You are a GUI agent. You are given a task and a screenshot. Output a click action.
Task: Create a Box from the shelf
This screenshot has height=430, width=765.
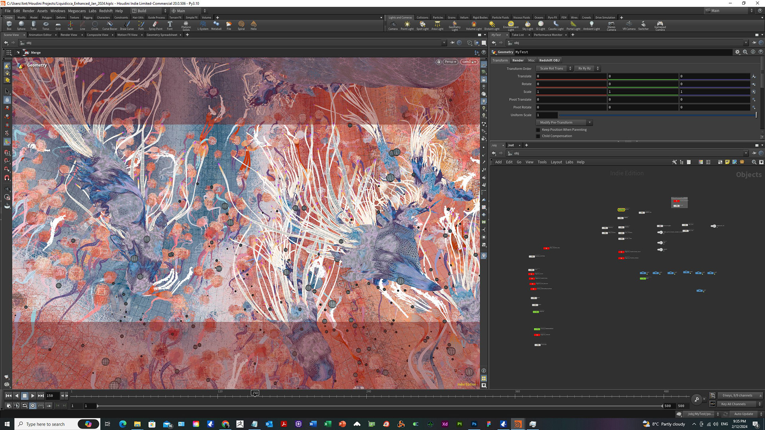pos(9,25)
